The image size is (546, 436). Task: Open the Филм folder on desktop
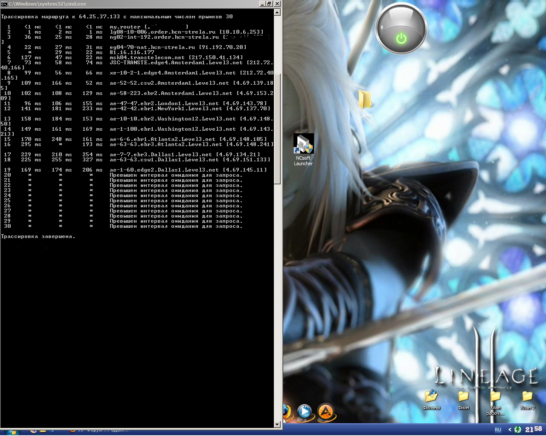coord(463,400)
